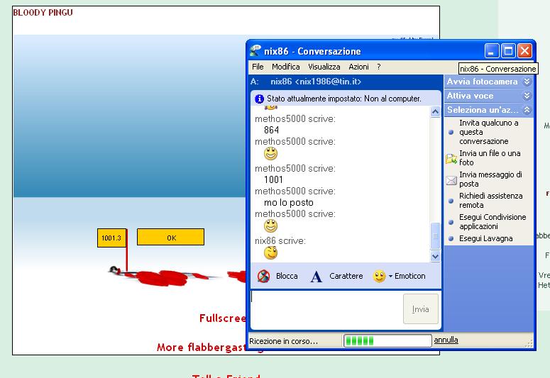Open the Emoticon dropdown arrow
This screenshot has height=378, width=550.
(390, 277)
